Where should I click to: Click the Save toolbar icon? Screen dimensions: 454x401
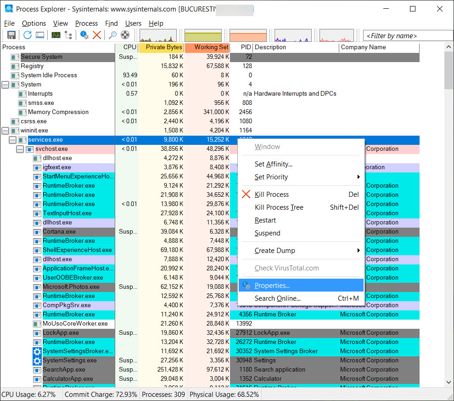pyautogui.click(x=11, y=35)
